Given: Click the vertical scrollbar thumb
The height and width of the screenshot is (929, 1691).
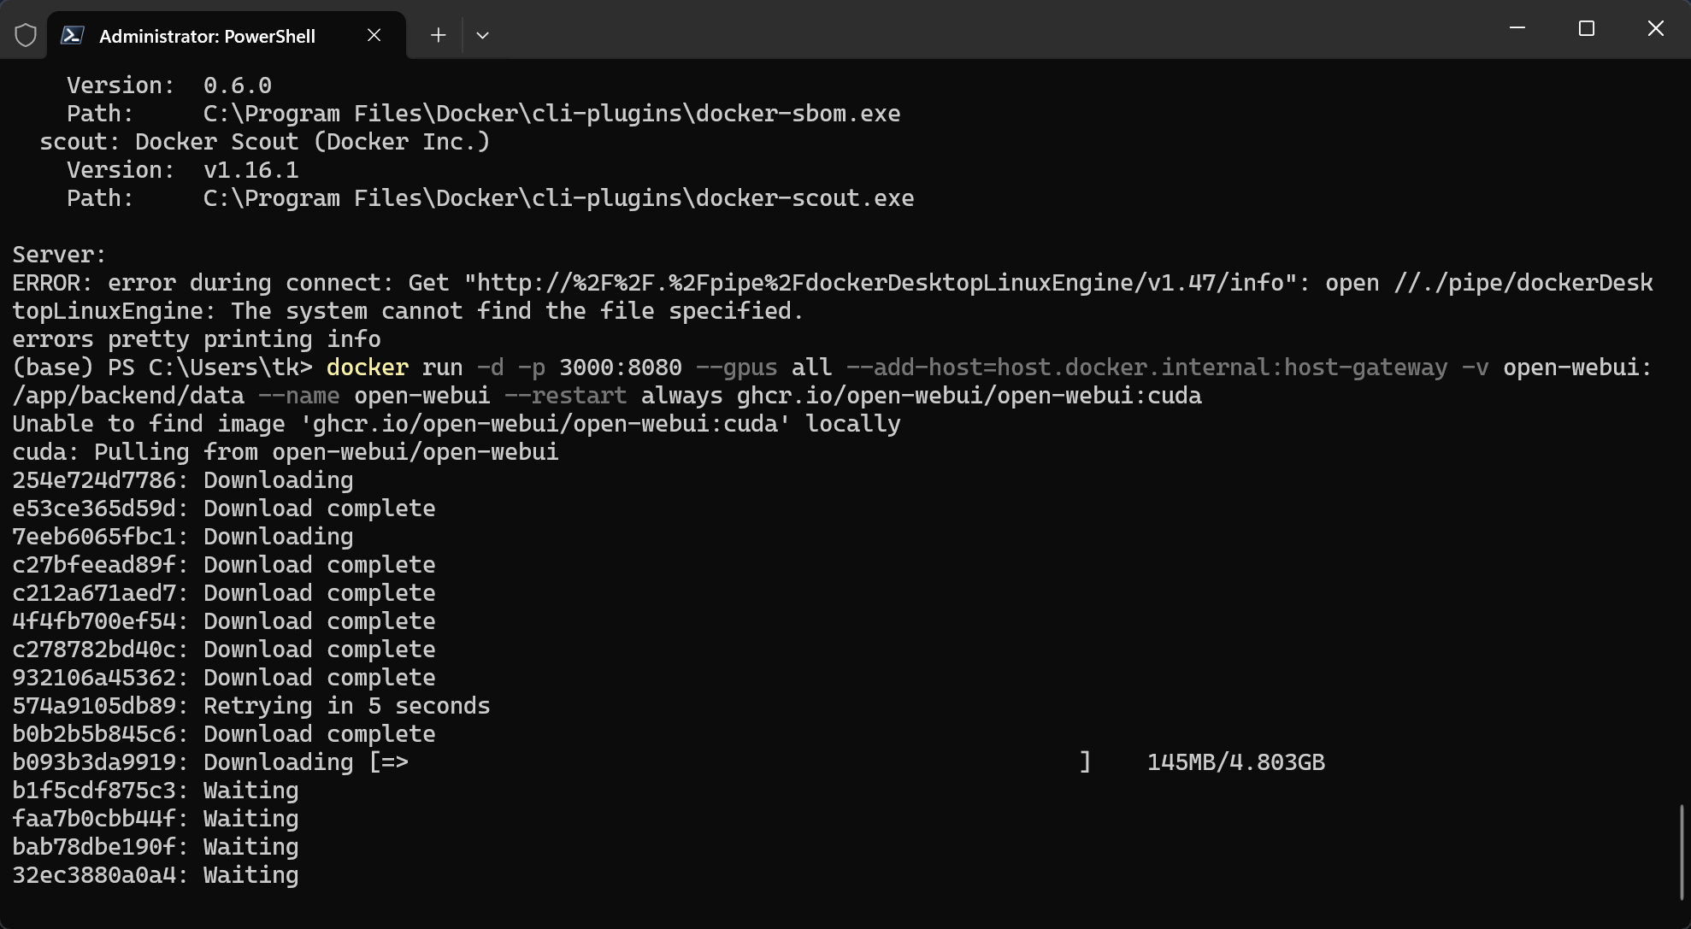Looking at the screenshot, I should coord(1681,851).
